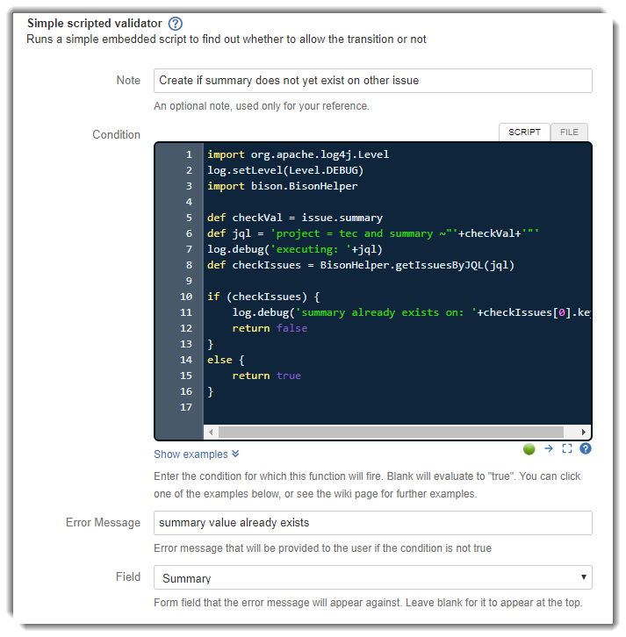Click the getIssuesByJQL code line
Viewport: 626px width, 637px height.
(x=361, y=265)
